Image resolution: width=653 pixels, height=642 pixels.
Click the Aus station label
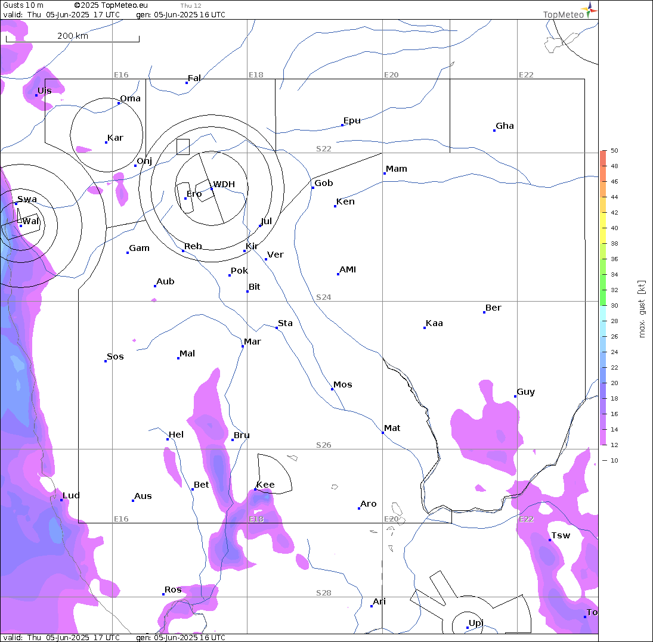pos(143,496)
